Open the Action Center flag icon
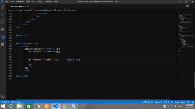 172,106
